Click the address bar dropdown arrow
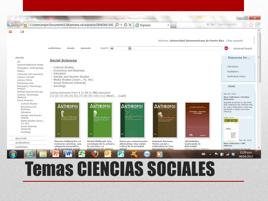The image size is (268, 201). tap(121, 25)
